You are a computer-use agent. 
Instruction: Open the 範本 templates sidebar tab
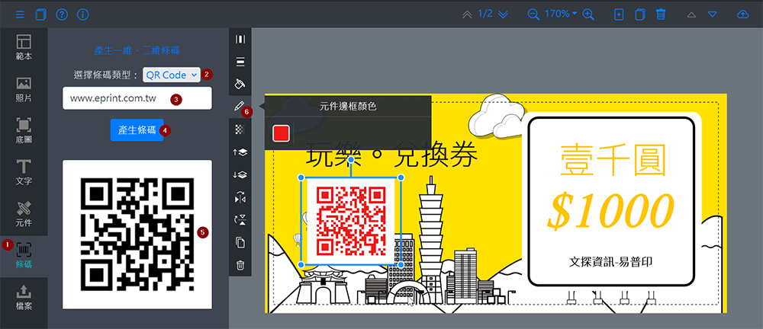pos(24,47)
